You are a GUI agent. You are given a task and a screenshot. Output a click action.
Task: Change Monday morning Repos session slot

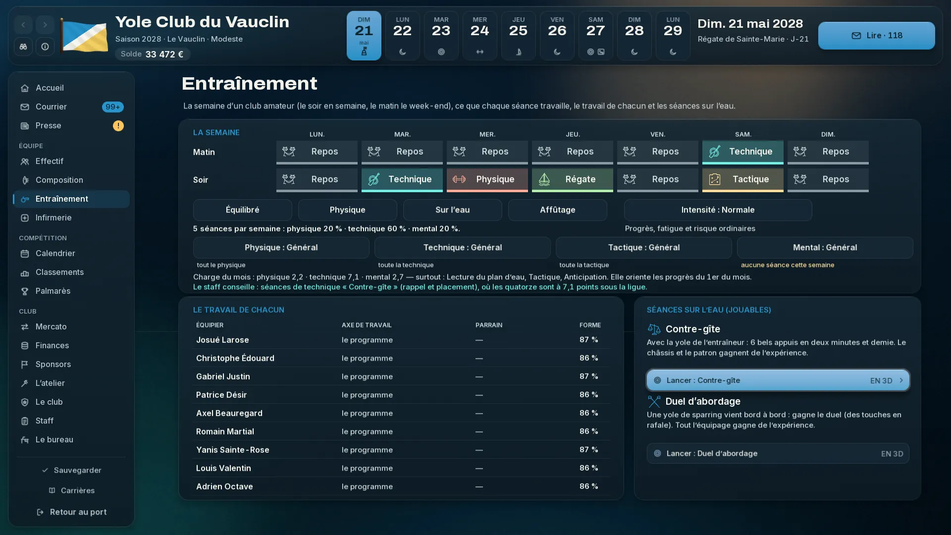(317, 152)
